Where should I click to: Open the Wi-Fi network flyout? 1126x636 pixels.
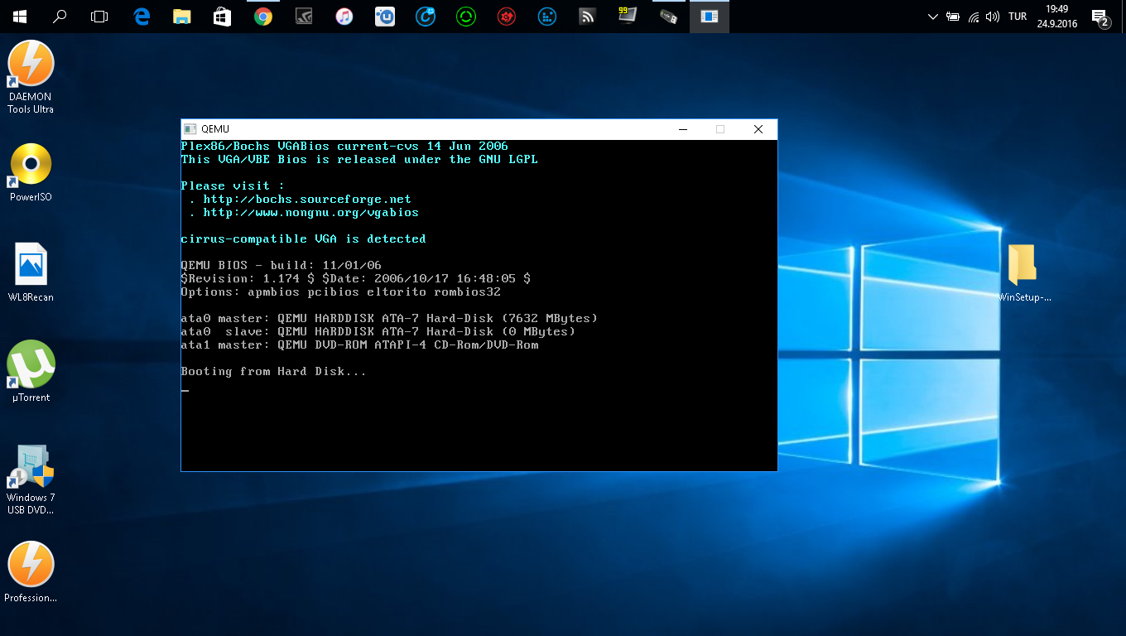(x=973, y=17)
